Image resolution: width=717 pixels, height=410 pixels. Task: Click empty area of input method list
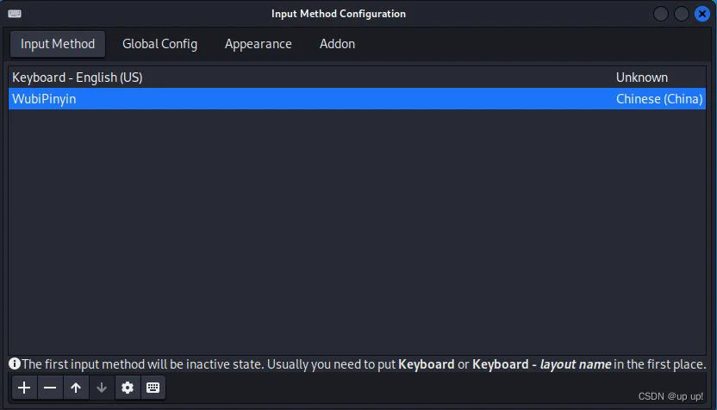point(357,232)
